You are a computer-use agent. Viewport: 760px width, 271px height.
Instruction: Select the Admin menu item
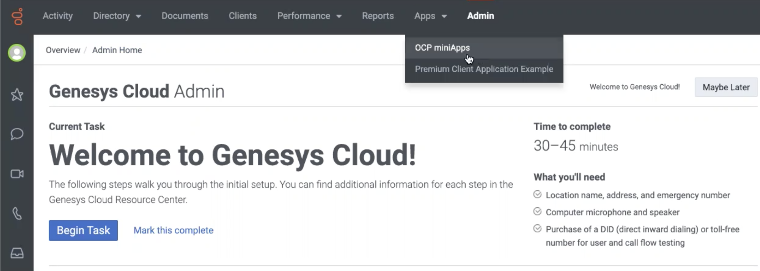click(481, 16)
